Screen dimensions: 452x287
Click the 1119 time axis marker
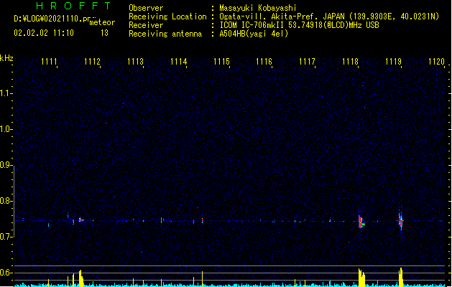pos(393,62)
